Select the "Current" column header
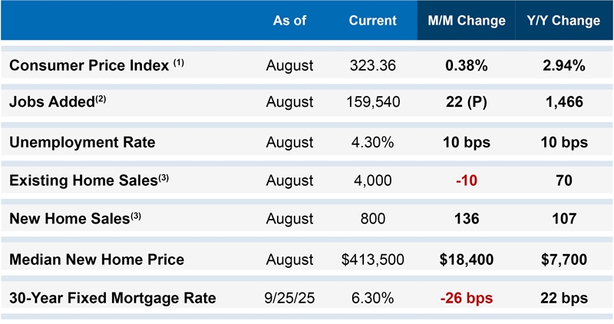The width and height of the screenshot is (614, 324). (x=372, y=21)
